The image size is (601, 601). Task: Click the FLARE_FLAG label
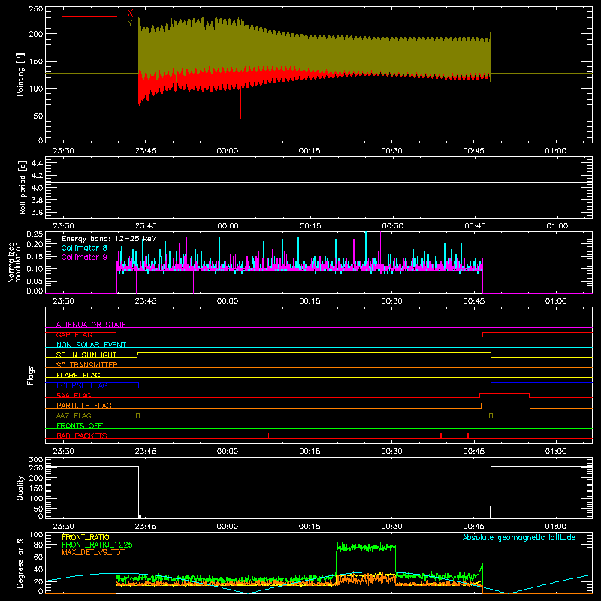78,375
